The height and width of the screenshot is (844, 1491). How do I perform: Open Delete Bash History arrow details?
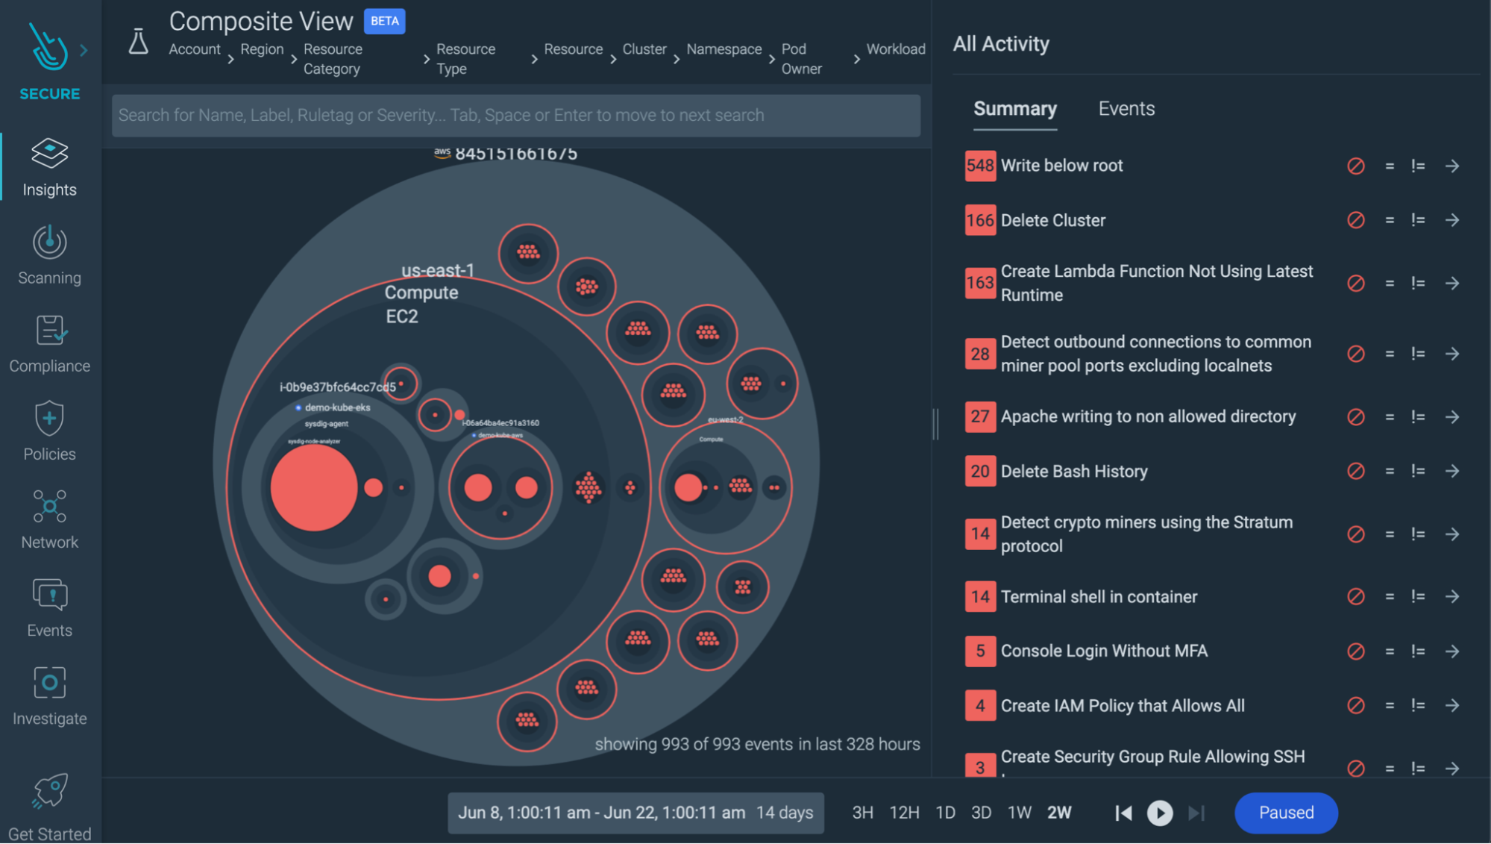[1451, 472]
